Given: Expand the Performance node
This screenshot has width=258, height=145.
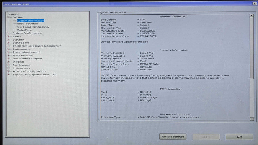Looking at the screenshot, I should [8, 49].
